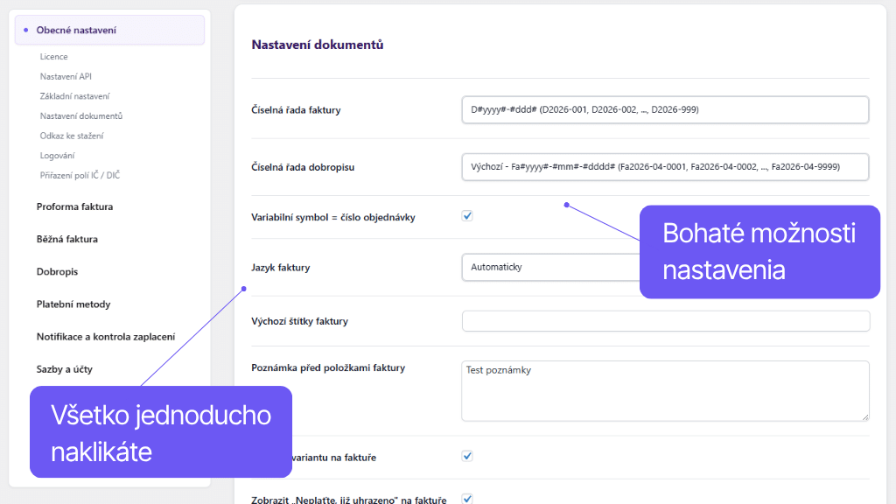The height and width of the screenshot is (504, 896).
Task: Click the Variabilní symbol = číslo objednávky label
Action: click(333, 218)
